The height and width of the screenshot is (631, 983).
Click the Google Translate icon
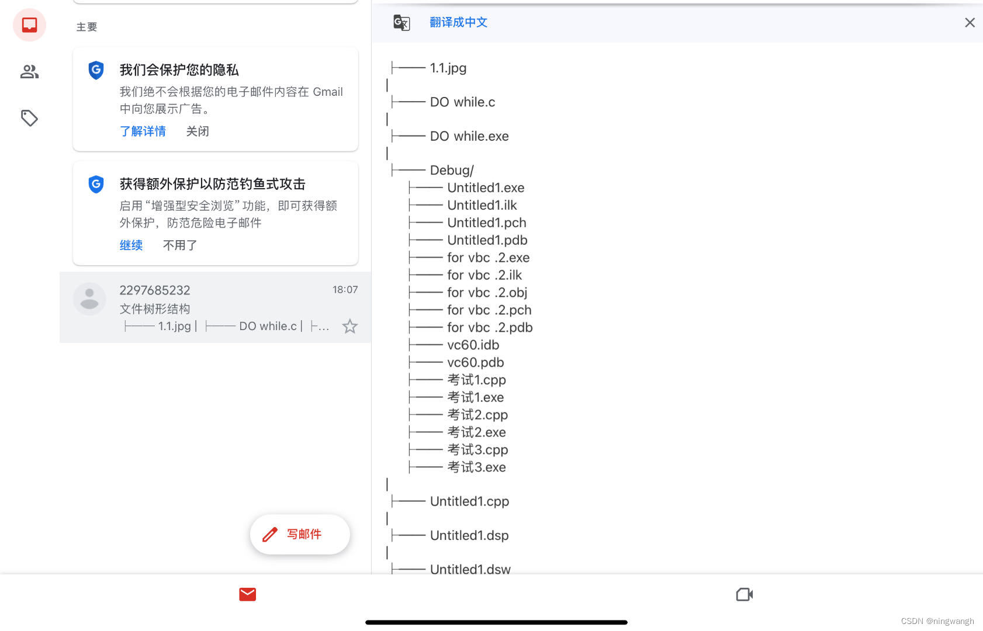coord(401,22)
